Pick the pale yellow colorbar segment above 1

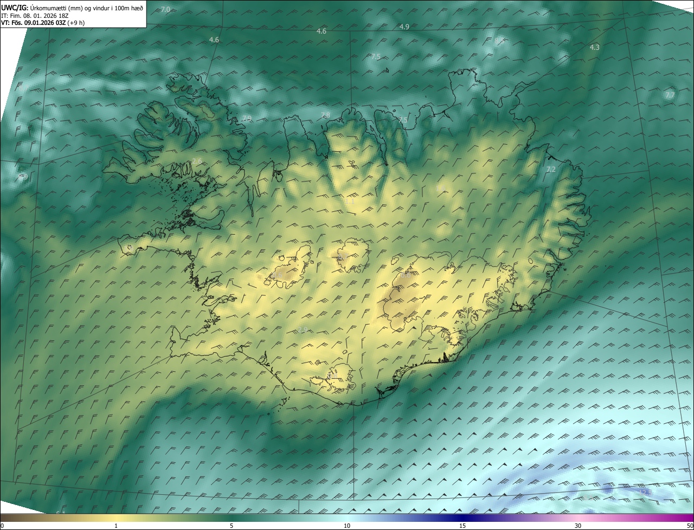coord(116,518)
